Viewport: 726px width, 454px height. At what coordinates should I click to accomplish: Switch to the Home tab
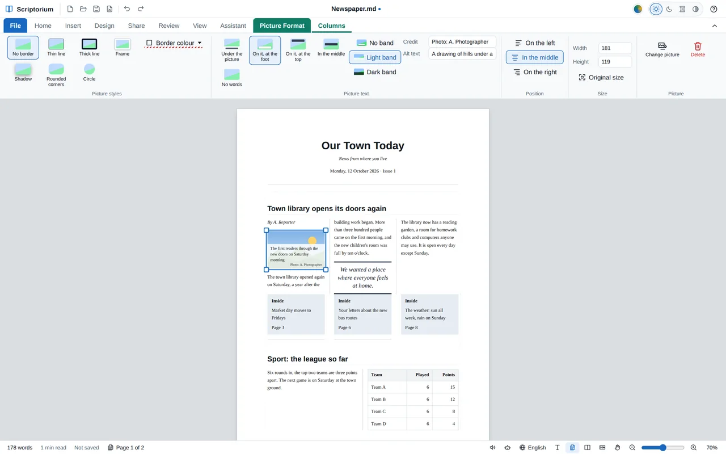pos(43,26)
